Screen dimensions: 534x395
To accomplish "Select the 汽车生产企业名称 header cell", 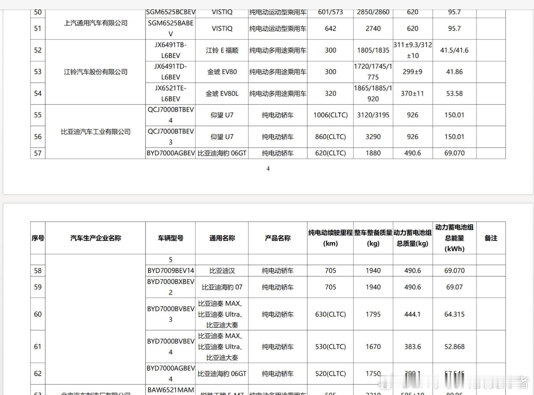I will click(x=95, y=238).
